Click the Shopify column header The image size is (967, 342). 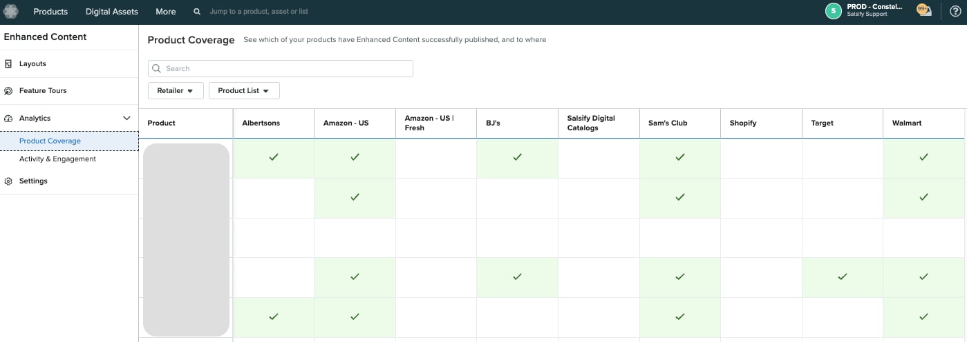pos(761,123)
